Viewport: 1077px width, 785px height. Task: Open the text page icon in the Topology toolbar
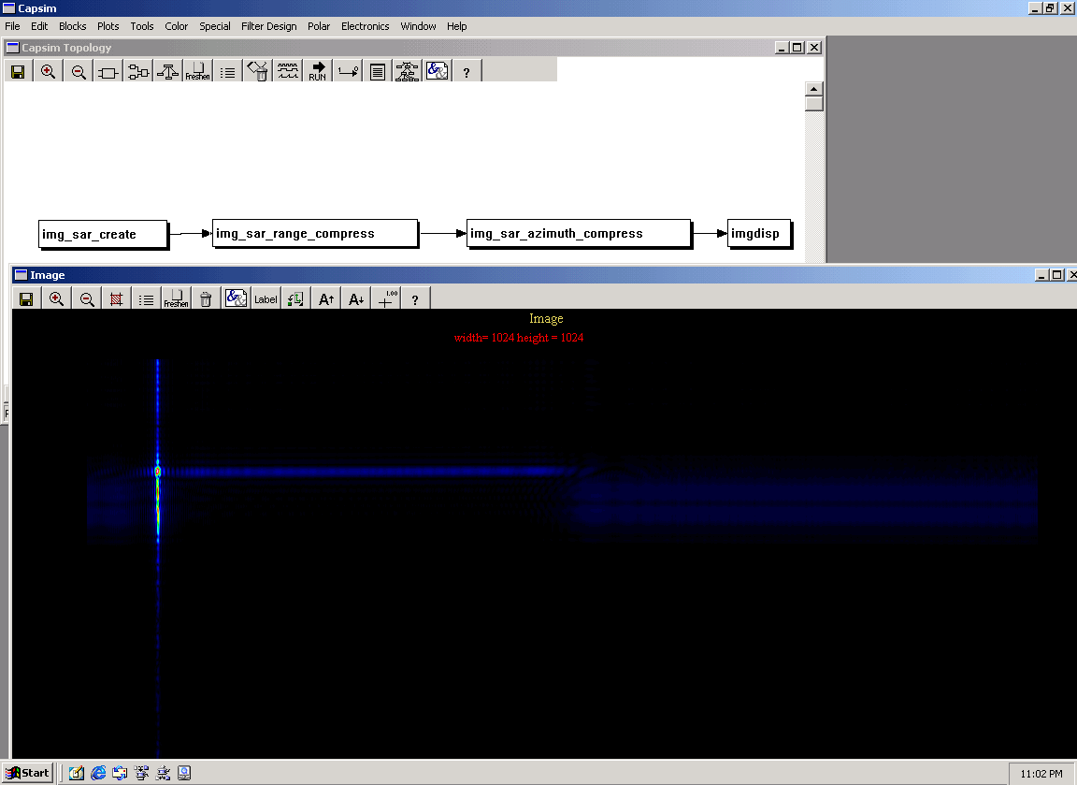[377, 71]
